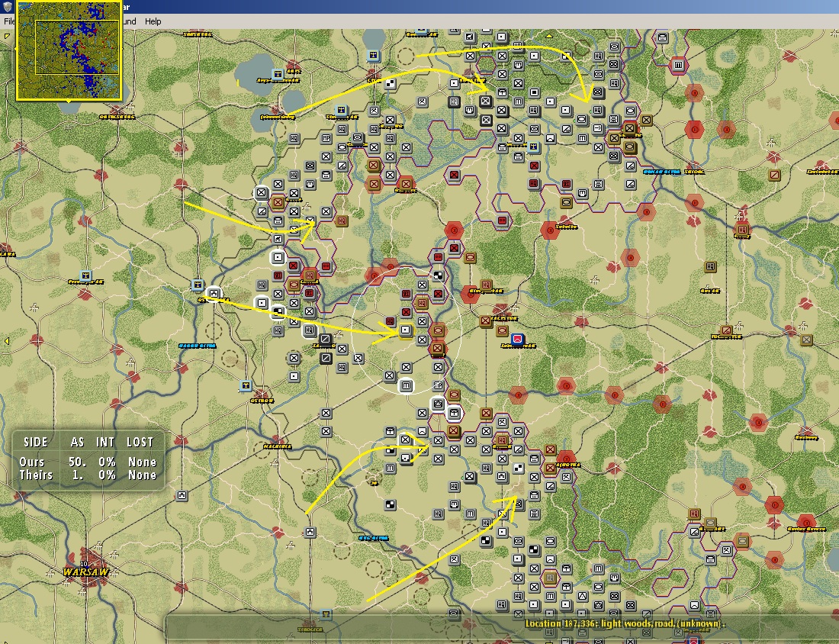Select the light-blue airbase counter above the OSTROW town label
The image size is (839, 644).
click(x=245, y=385)
